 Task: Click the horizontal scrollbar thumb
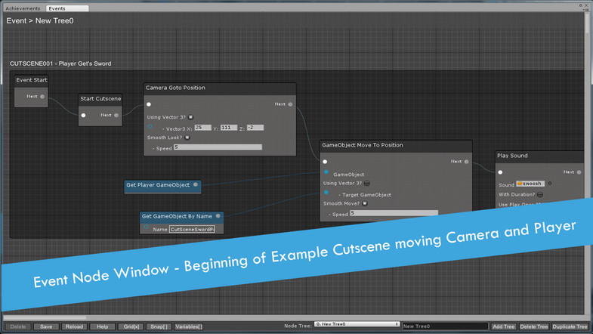coord(45,317)
